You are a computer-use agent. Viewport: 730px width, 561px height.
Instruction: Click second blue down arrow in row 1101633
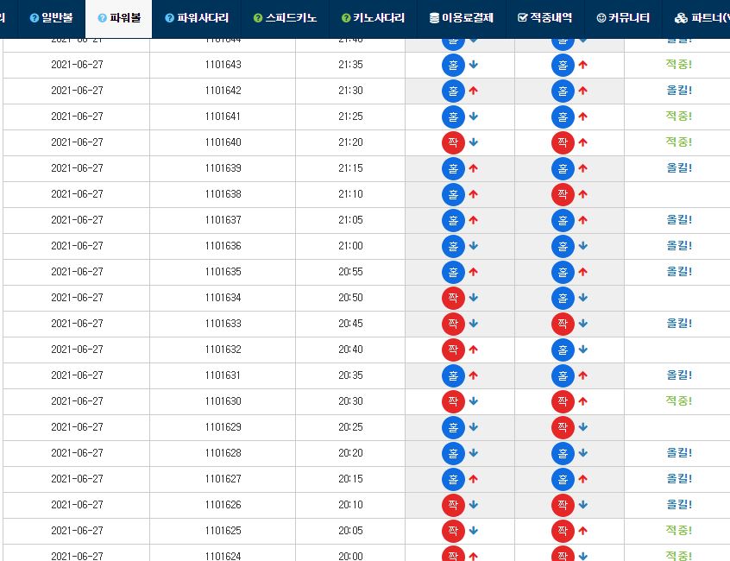pyautogui.click(x=583, y=324)
